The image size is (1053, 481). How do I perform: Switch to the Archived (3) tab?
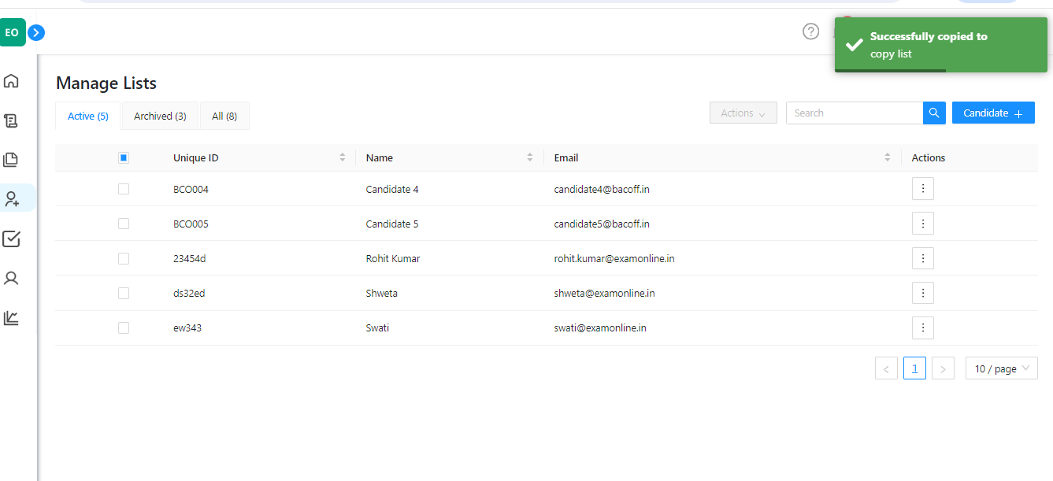point(160,116)
